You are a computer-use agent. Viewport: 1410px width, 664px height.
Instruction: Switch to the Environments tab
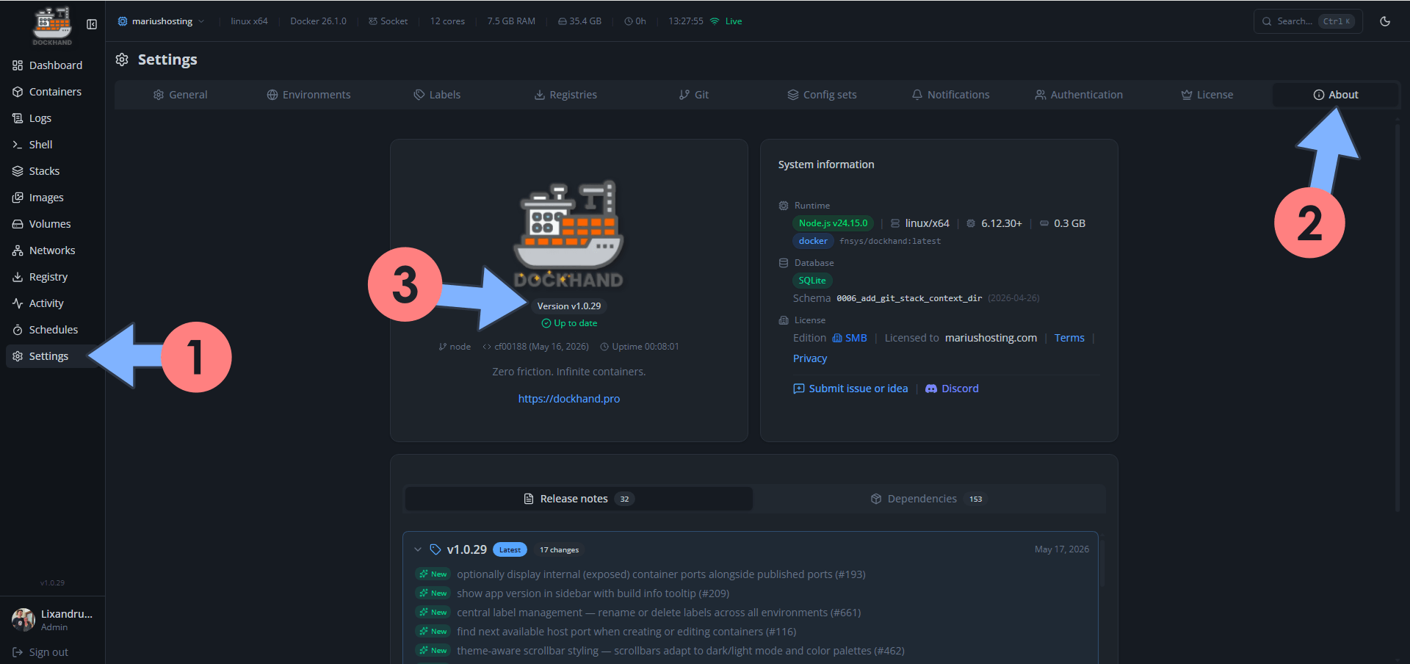pyautogui.click(x=308, y=95)
